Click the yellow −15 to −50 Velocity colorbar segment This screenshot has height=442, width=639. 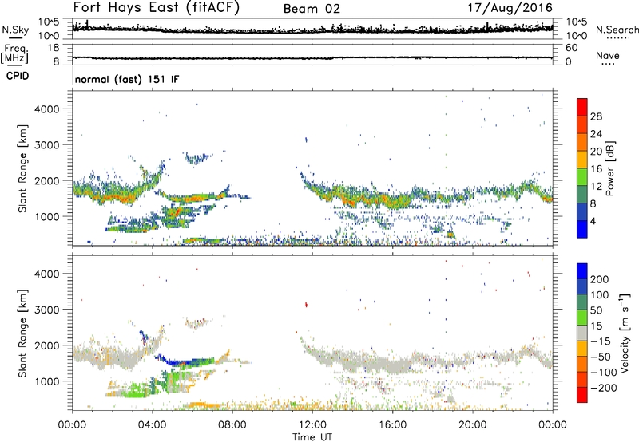point(582,349)
